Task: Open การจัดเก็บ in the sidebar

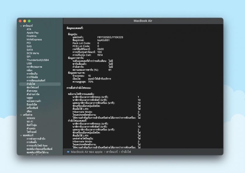Action: (x=32, y=74)
